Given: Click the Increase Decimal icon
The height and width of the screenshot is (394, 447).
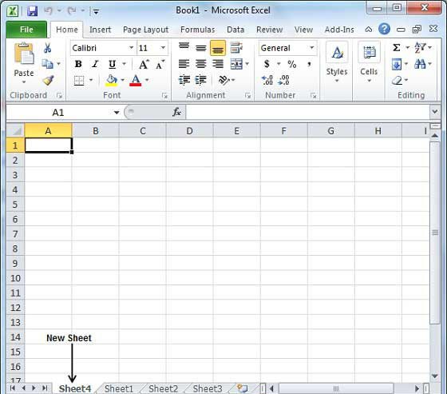Looking at the screenshot, I should [x=267, y=80].
